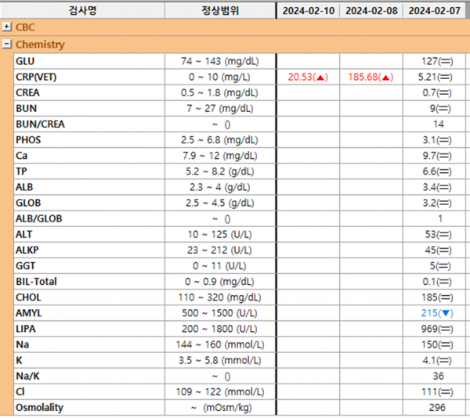Screen dimensions: 470x418
Task: Click the elevated CRP result 185.68
Action: point(371,77)
